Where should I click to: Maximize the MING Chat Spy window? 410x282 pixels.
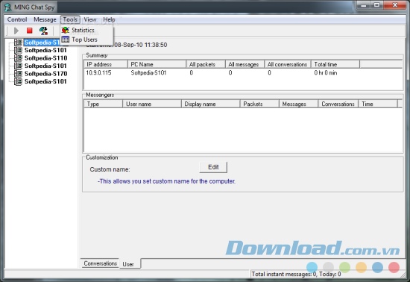[x=376, y=5]
